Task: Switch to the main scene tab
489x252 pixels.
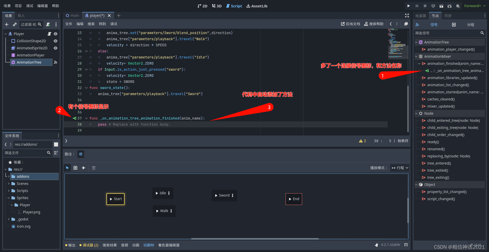Action: (72, 16)
